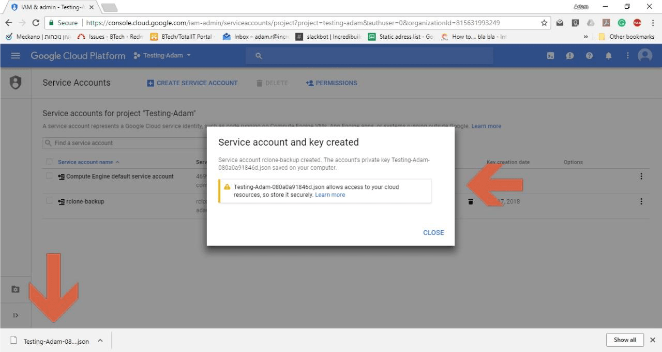Open the PERMISSIONS toolbar item
This screenshot has width=662, height=352.
point(332,83)
